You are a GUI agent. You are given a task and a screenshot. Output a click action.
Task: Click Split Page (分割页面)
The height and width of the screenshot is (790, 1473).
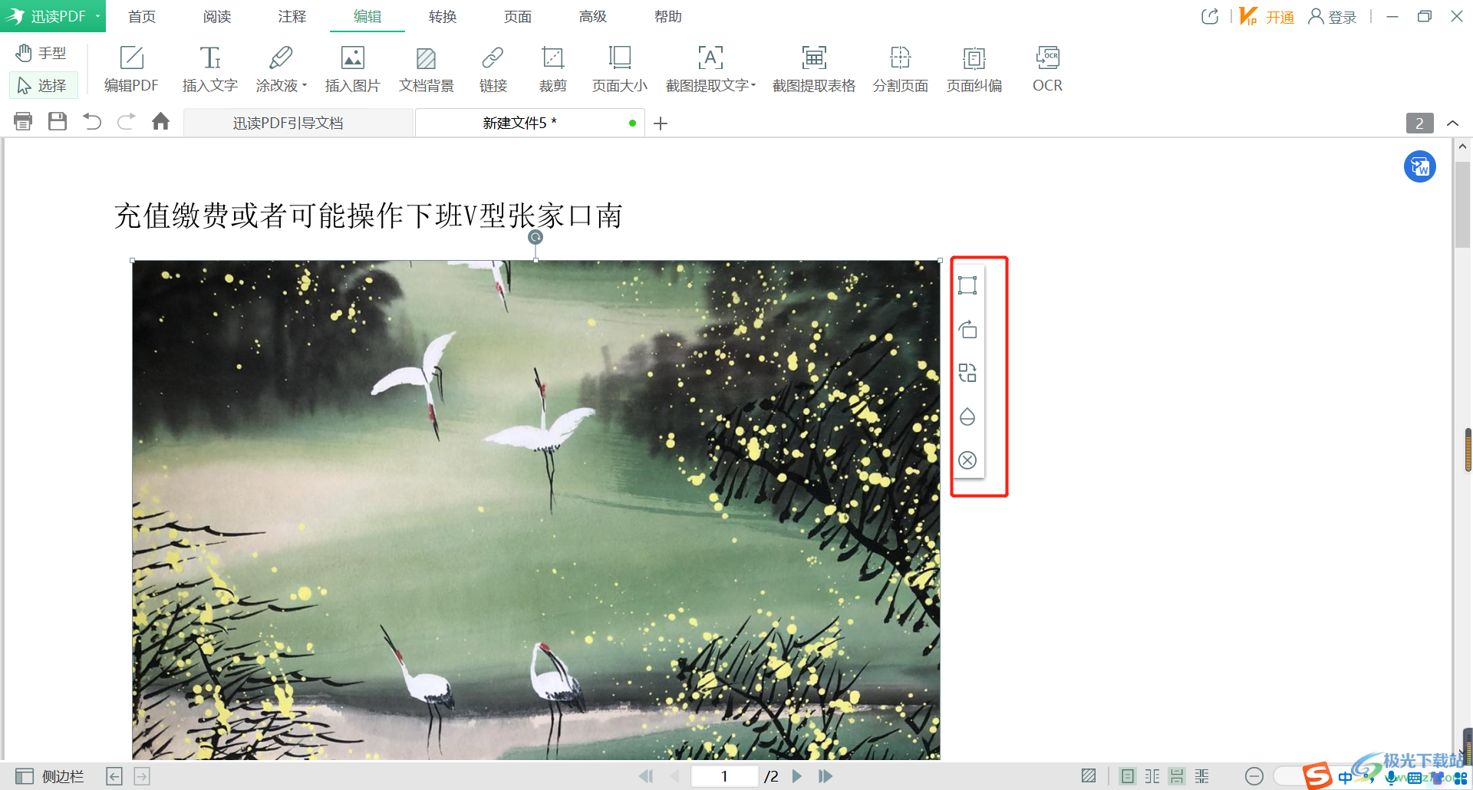pos(900,69)
